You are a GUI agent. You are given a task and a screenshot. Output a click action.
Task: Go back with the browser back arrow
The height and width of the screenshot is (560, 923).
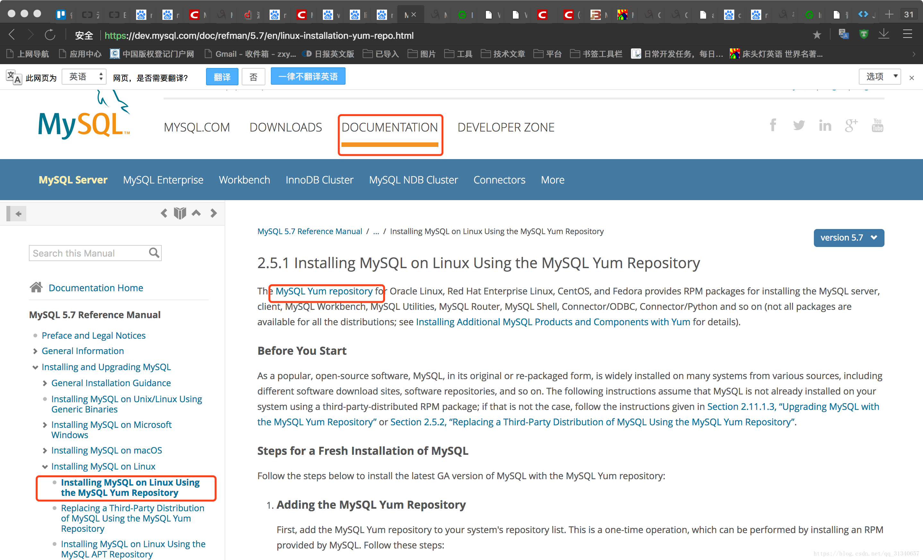click(x=12, y=35)
